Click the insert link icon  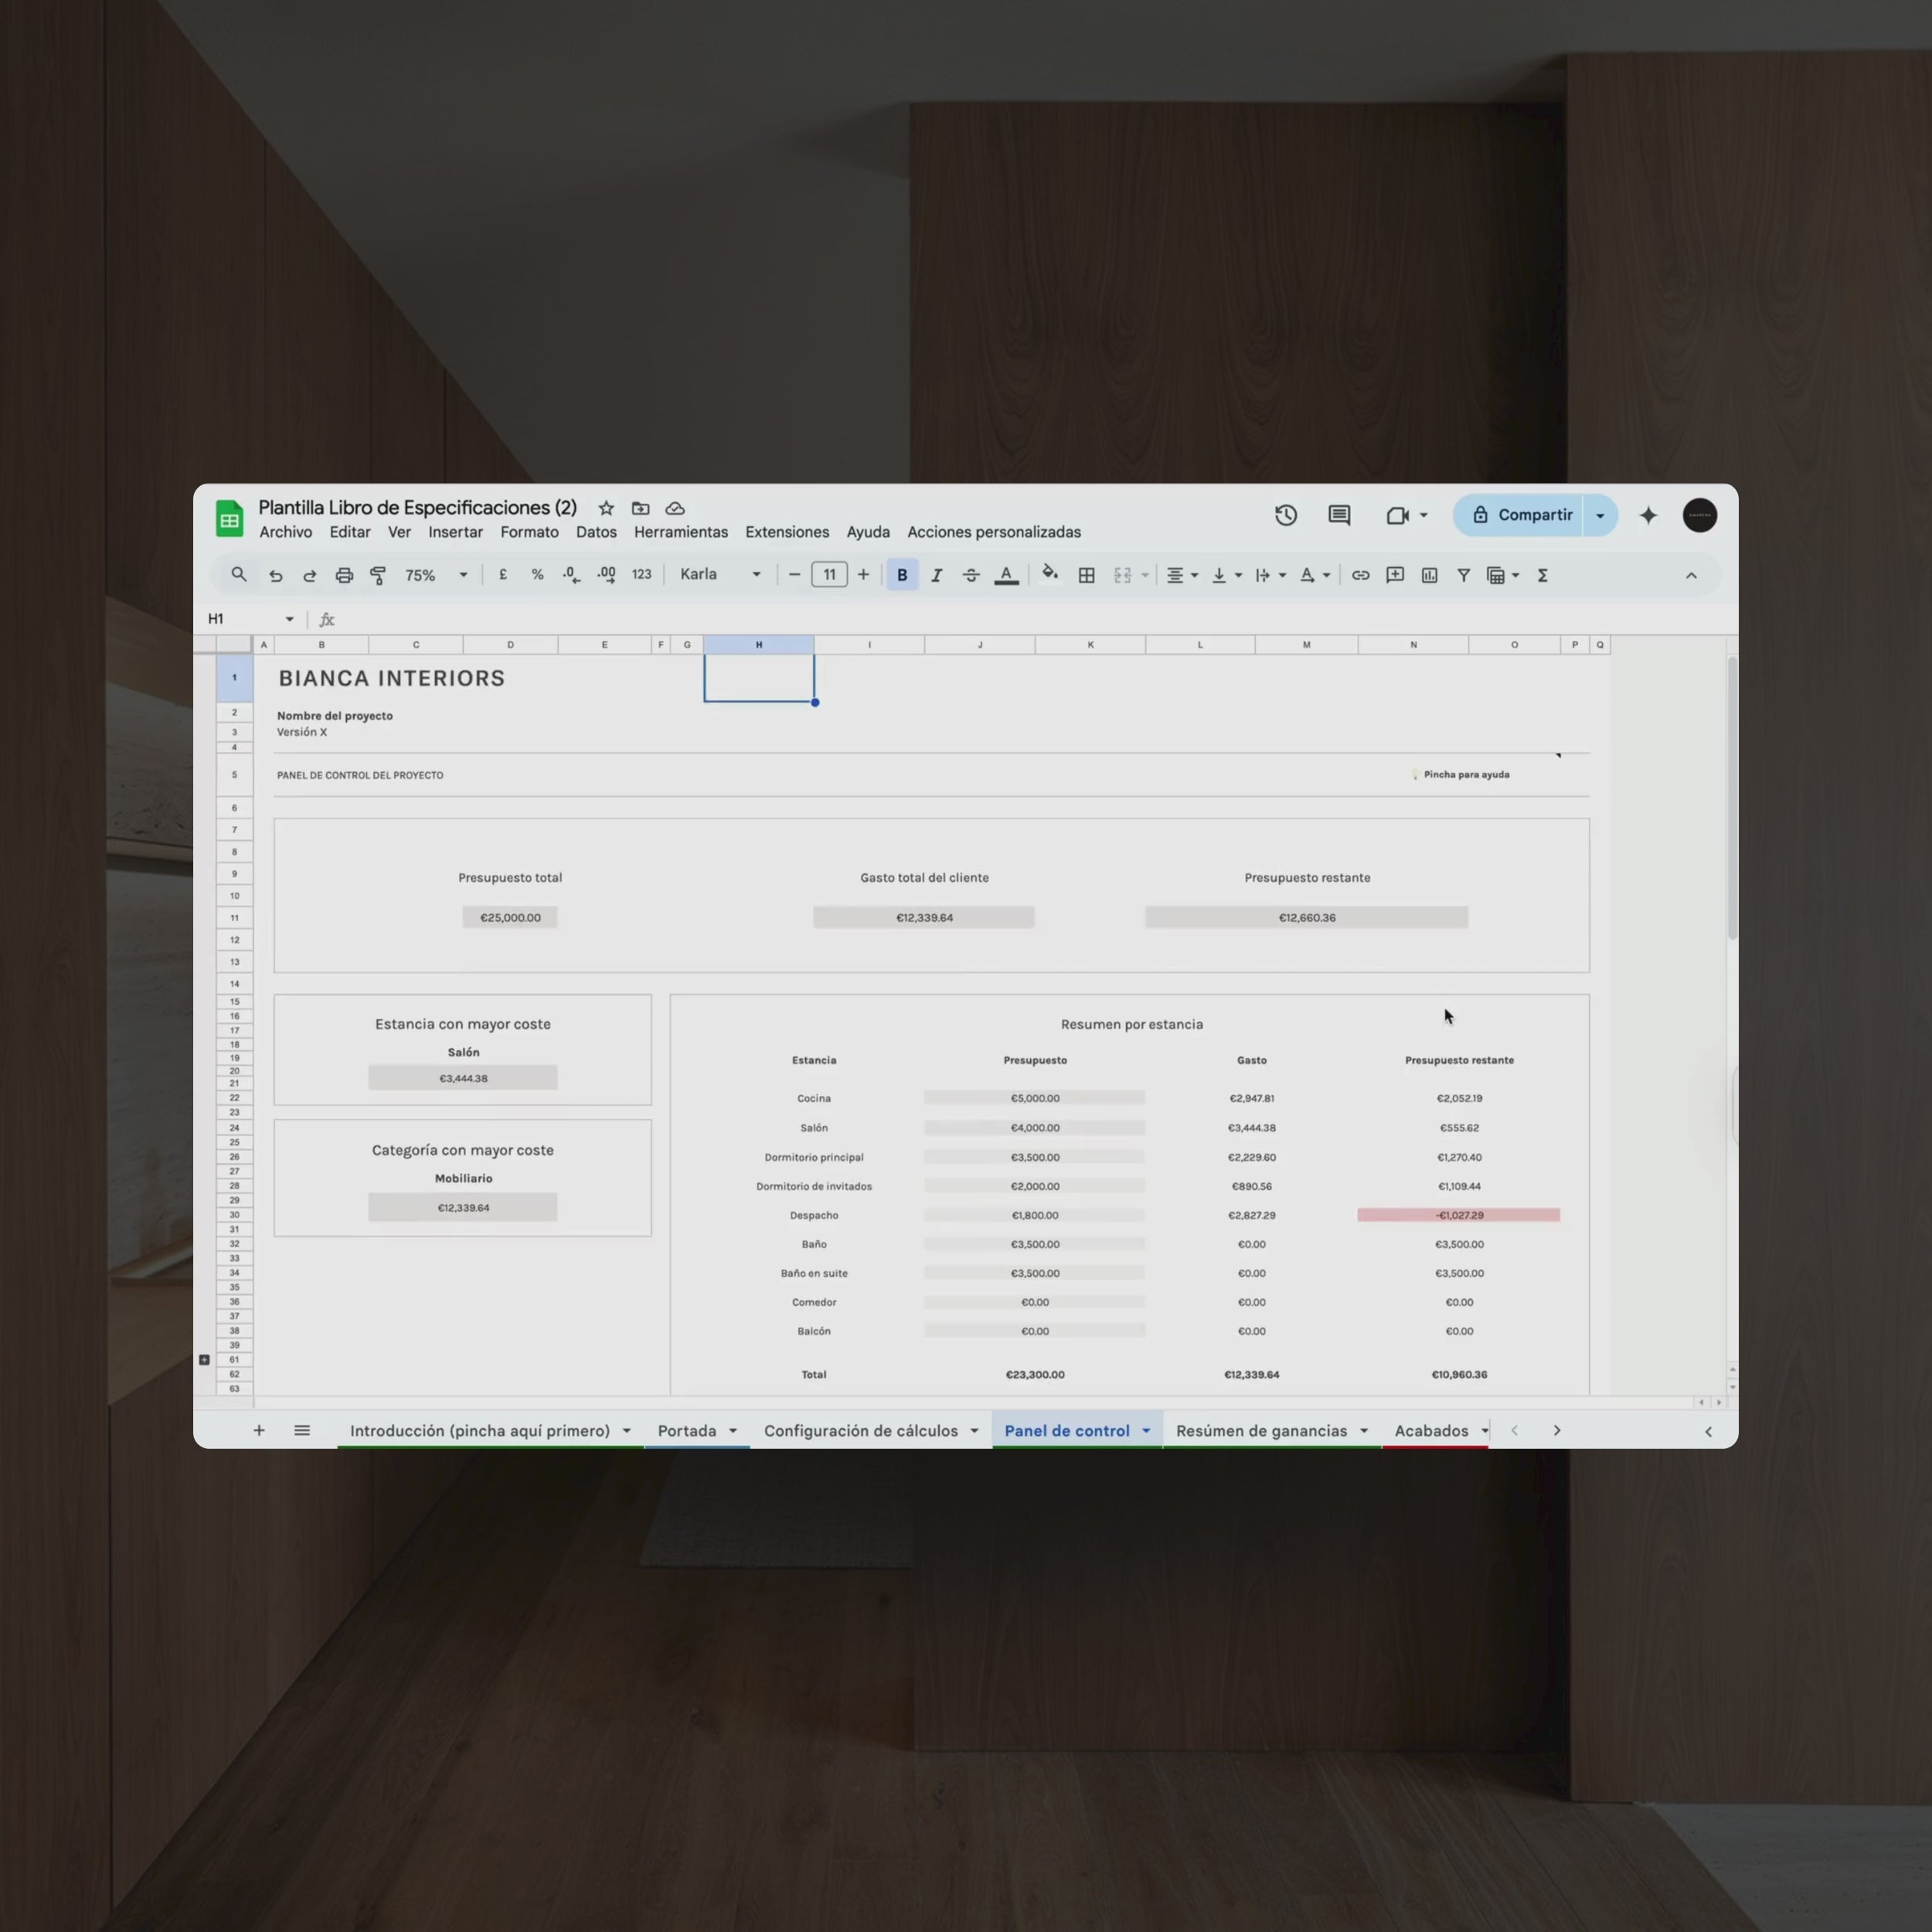[x=1360, y=575]
